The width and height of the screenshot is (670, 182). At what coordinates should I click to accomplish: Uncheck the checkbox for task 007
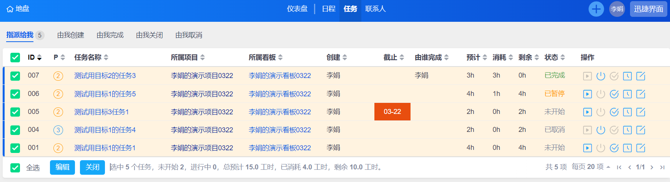pos(15,76)
